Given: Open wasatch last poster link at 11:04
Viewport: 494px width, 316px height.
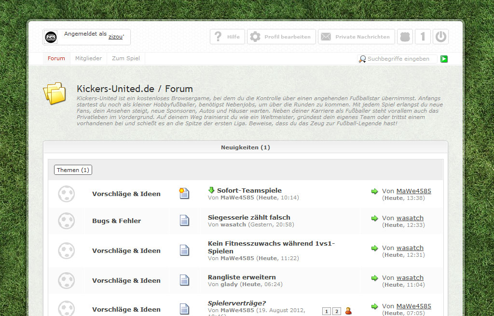Looking at the screenshot, I should [x=410, y=278].
